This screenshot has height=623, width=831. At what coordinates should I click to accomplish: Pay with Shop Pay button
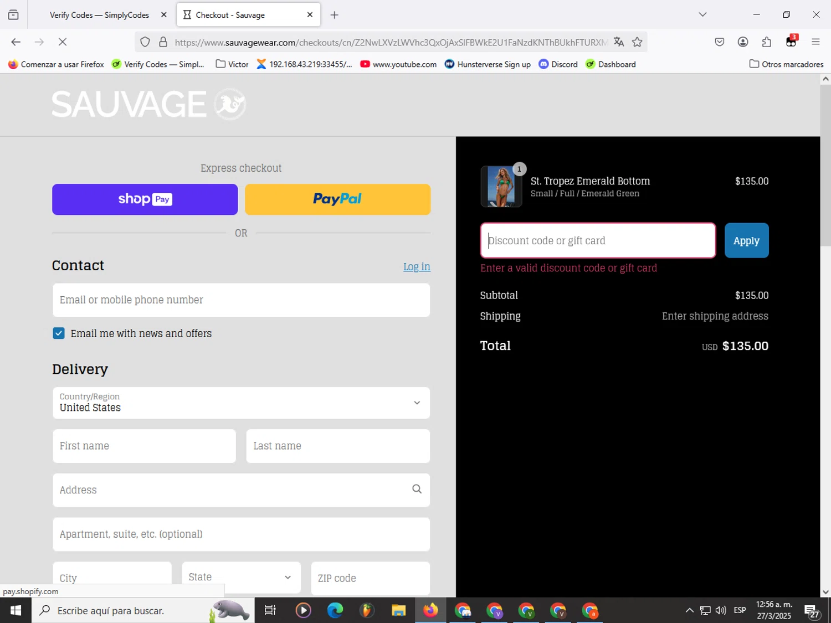click(x=145, y=199)
